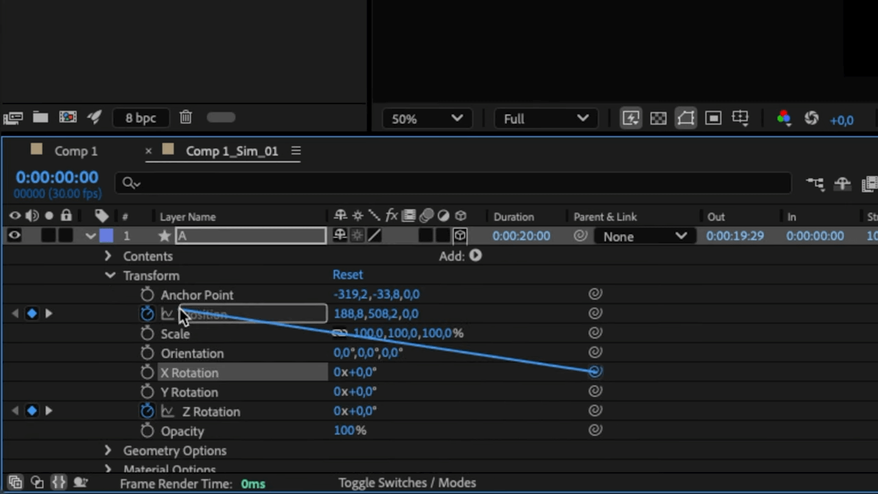Screen dimensions: 878x494
Task: Toggle lock box for layer 1
Action: 66,236
